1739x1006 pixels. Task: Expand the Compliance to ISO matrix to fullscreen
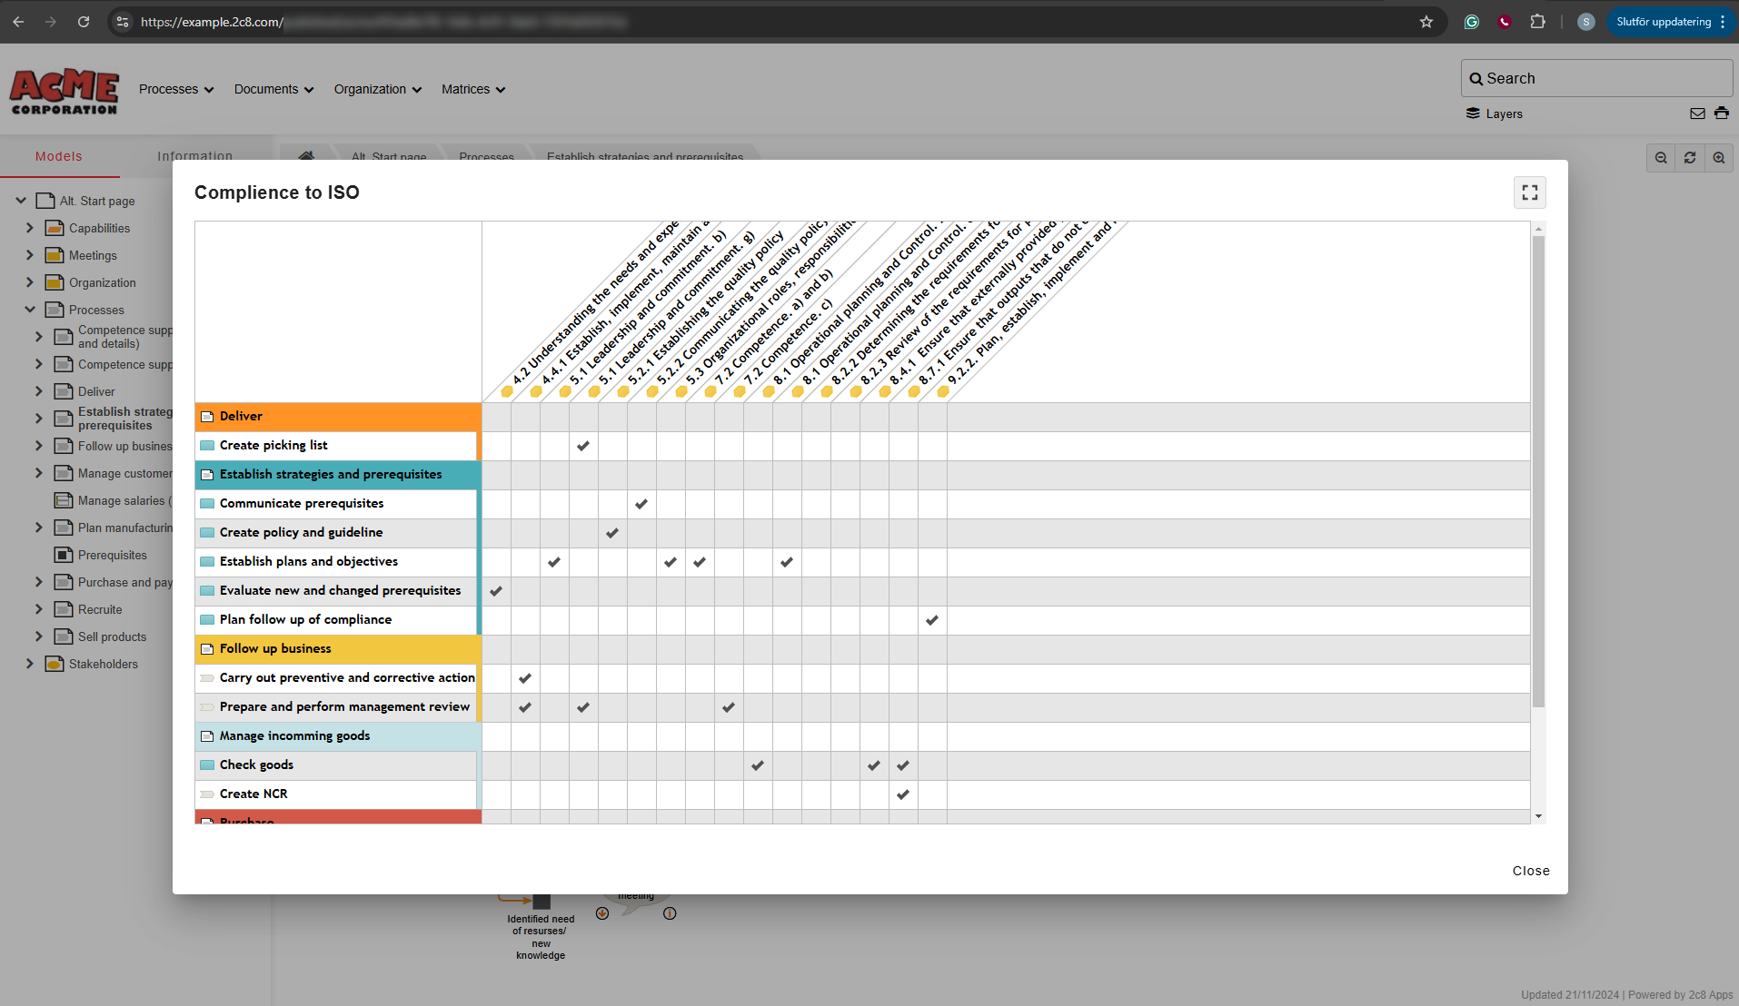[1529, 192]
